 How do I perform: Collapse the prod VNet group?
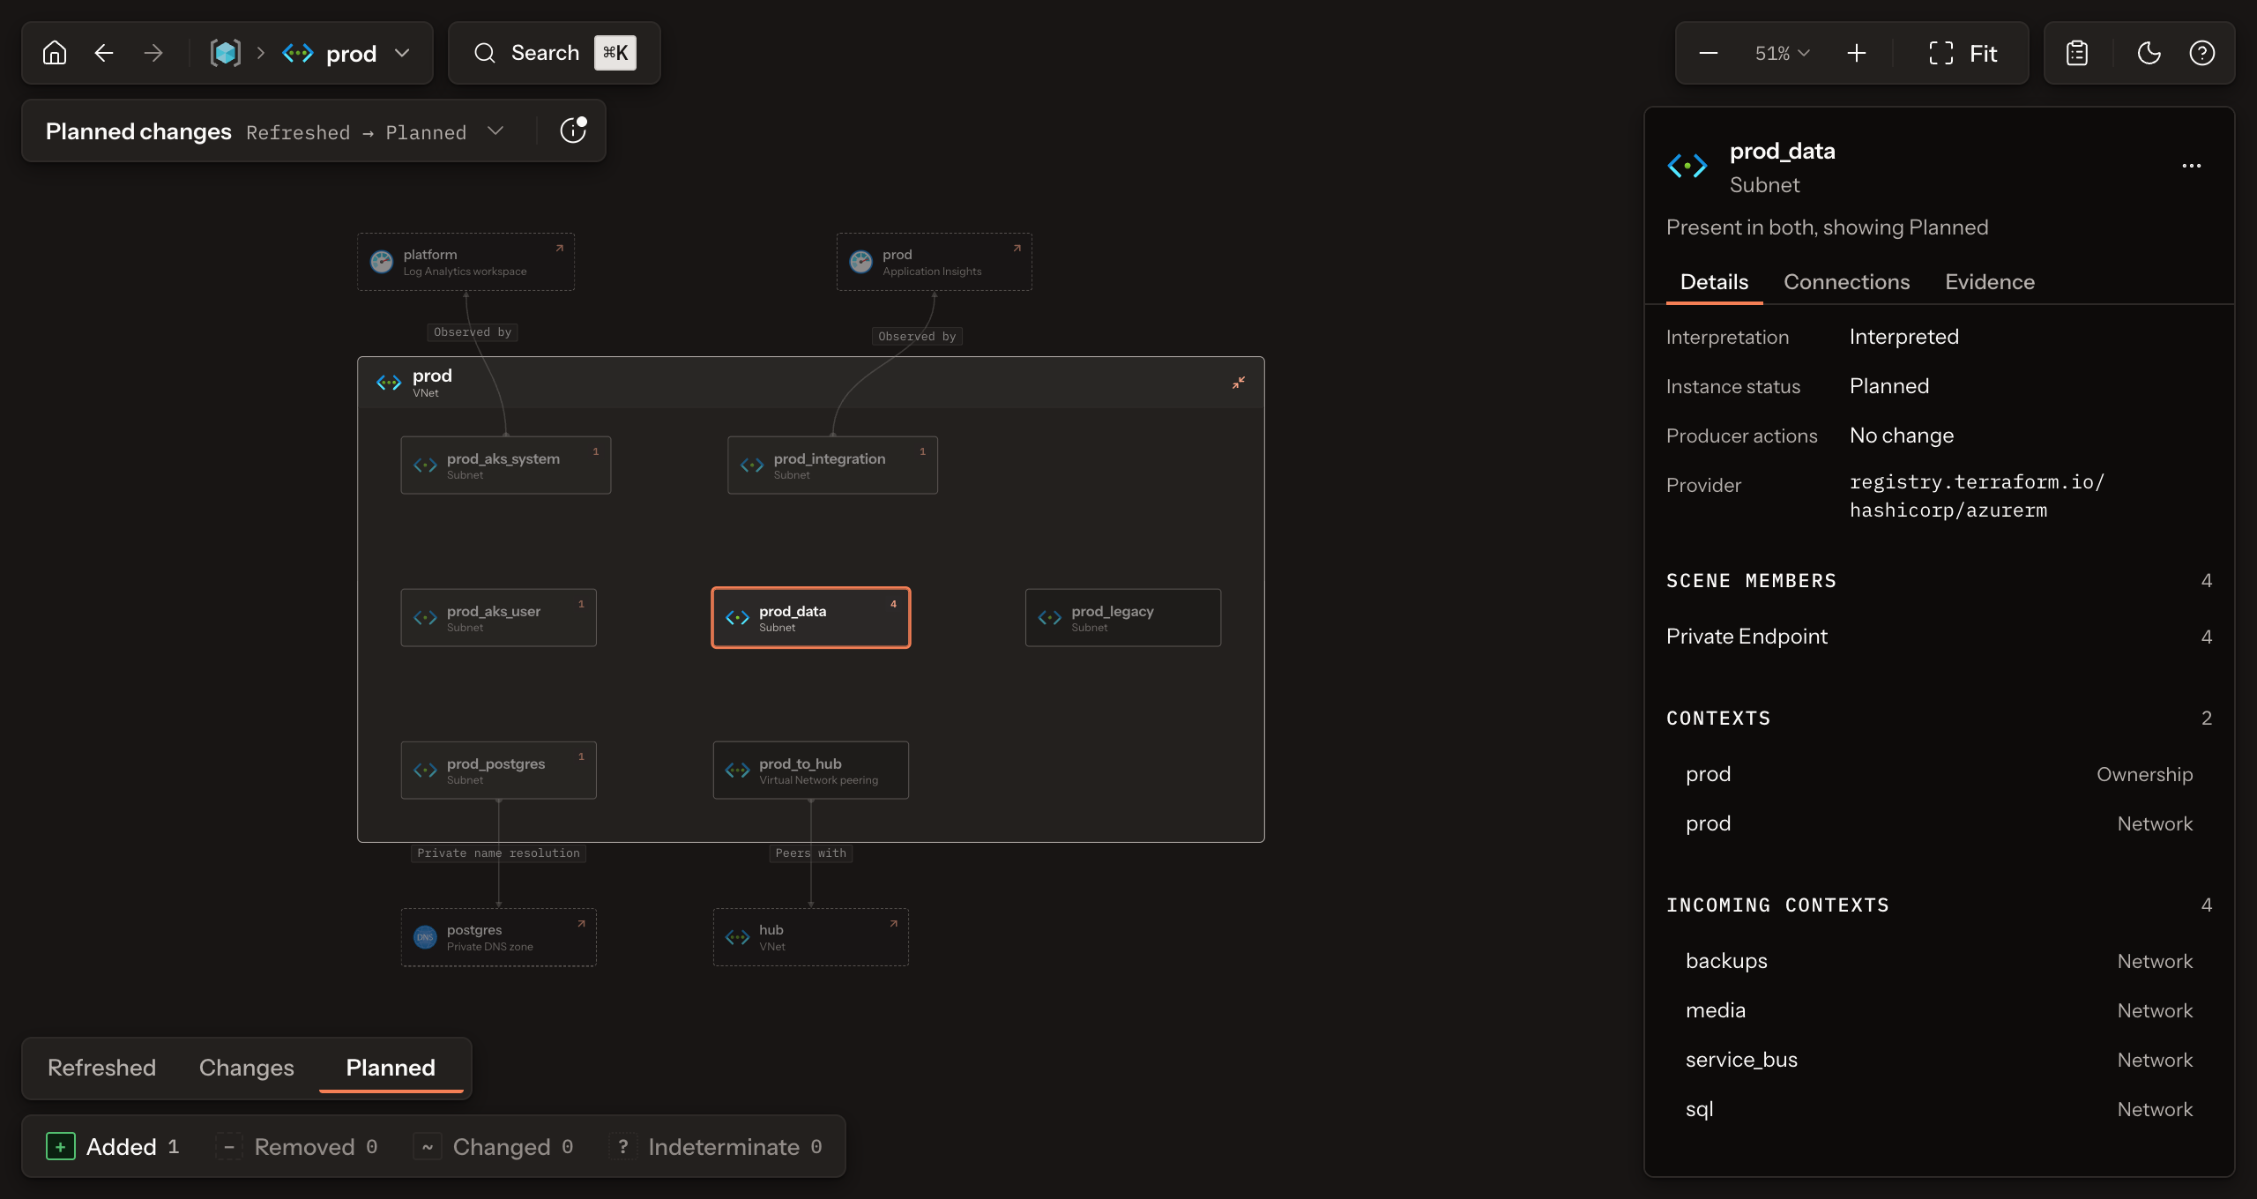pos(1239,383)
